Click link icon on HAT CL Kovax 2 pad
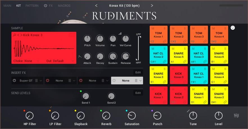 click(x=165, y=62)
